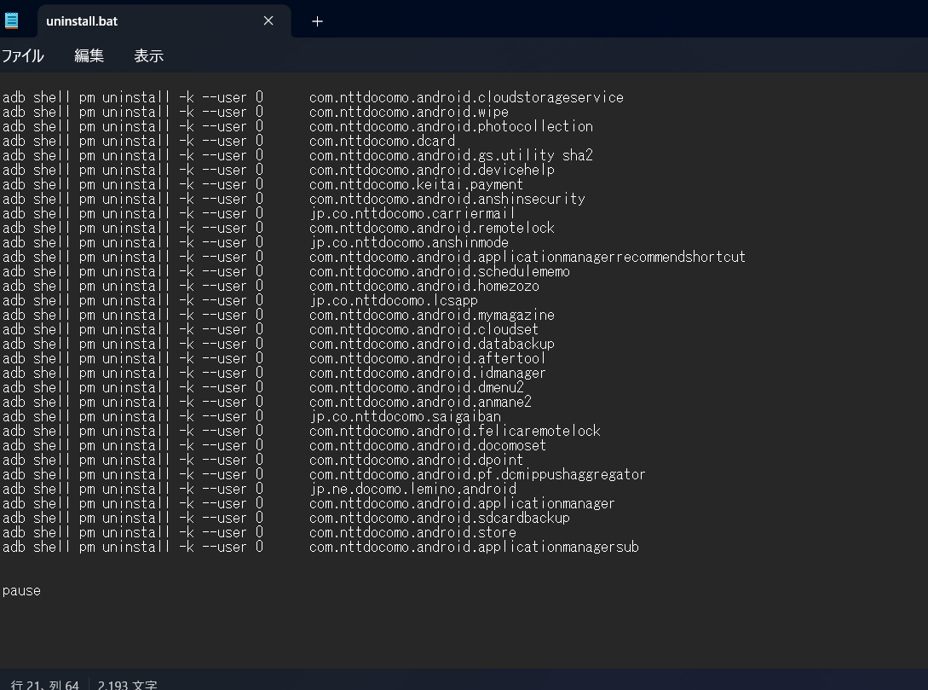The height and width of the screenshot is (690, 928).
Task: Click package name jp.co.nttdocomo.lcsapp
Action: [x=393, y=300]
